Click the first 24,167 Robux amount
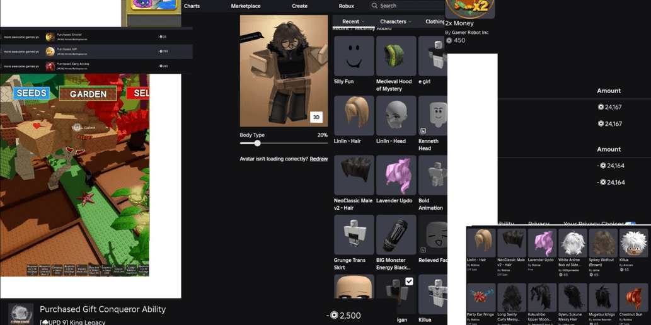This screenshot has height=325, width=651. point(609,107)
